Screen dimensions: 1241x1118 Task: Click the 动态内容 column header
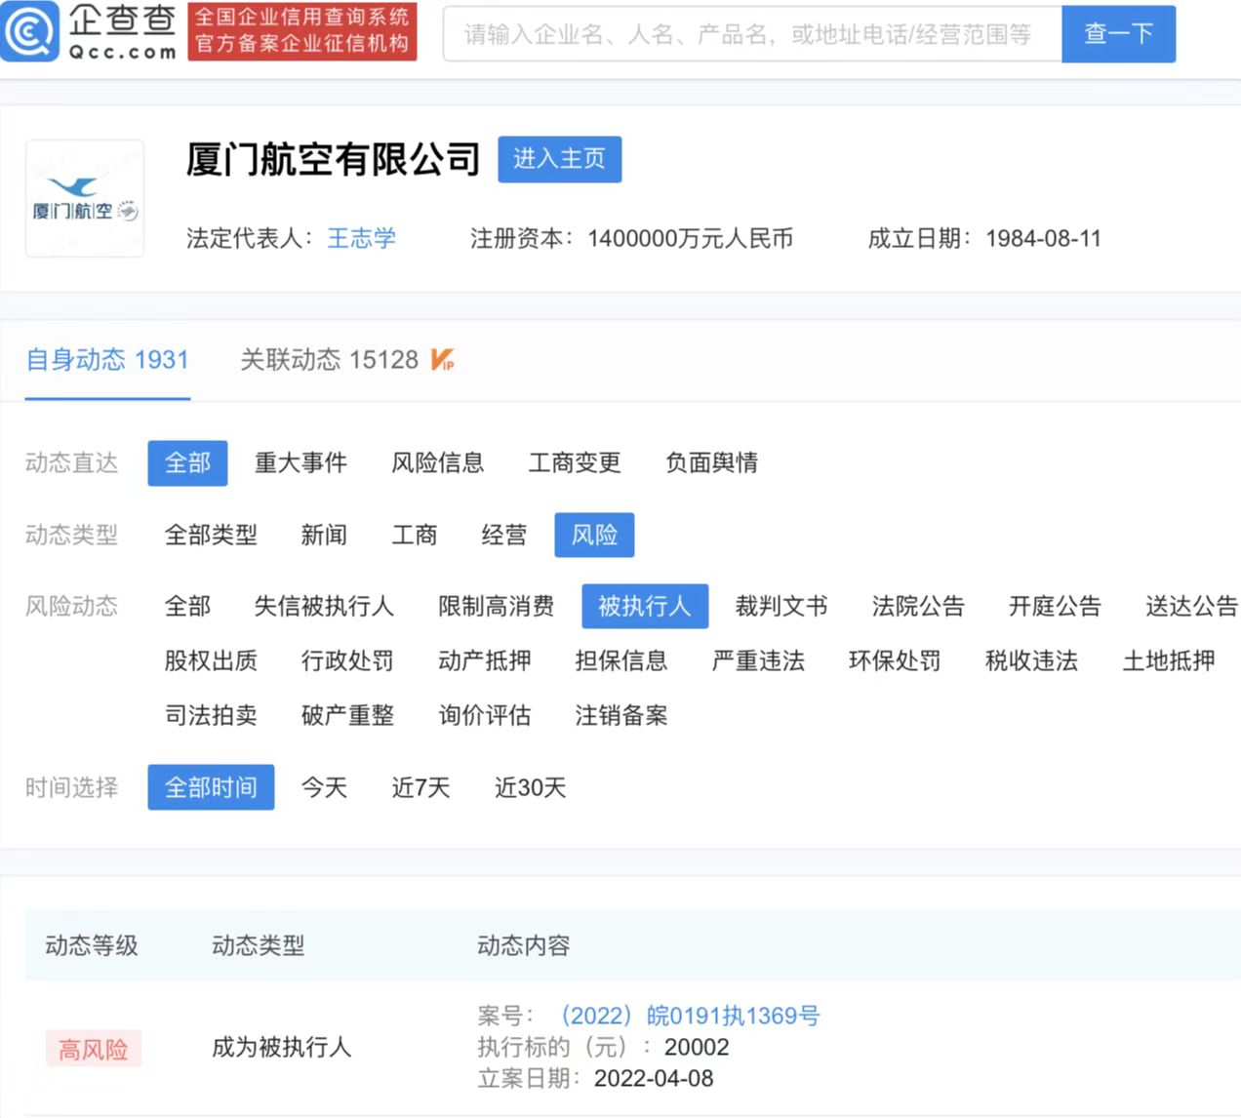point(523,945)
